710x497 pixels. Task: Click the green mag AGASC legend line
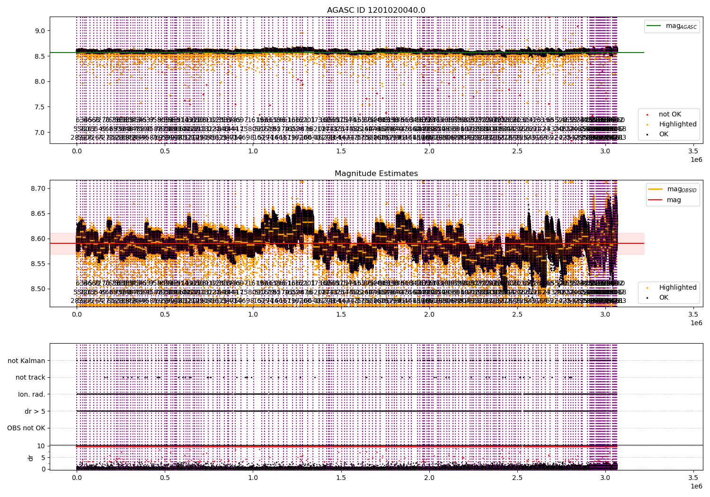655,26
